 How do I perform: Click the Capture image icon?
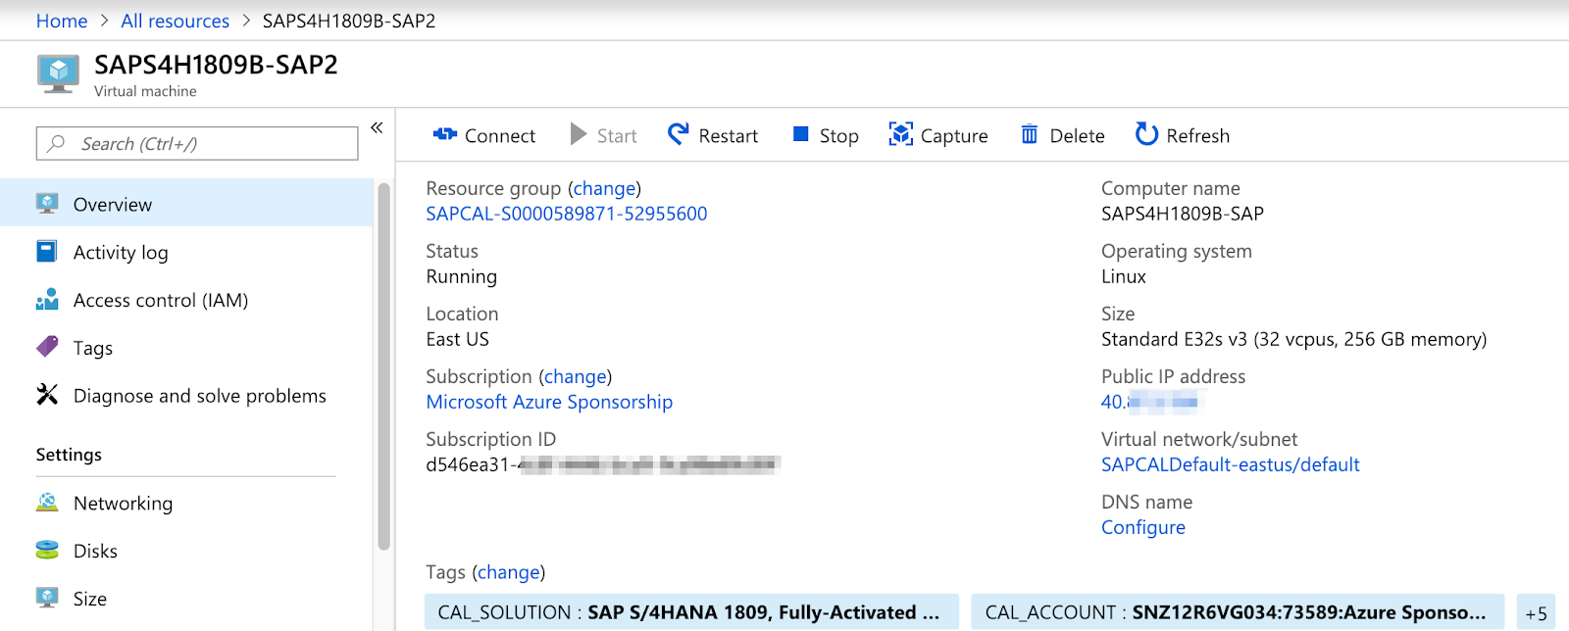(x=900, y=134)
